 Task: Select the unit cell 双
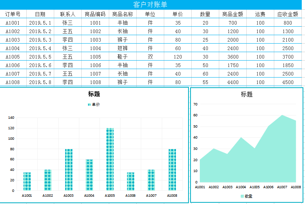(x=150, y=57)
